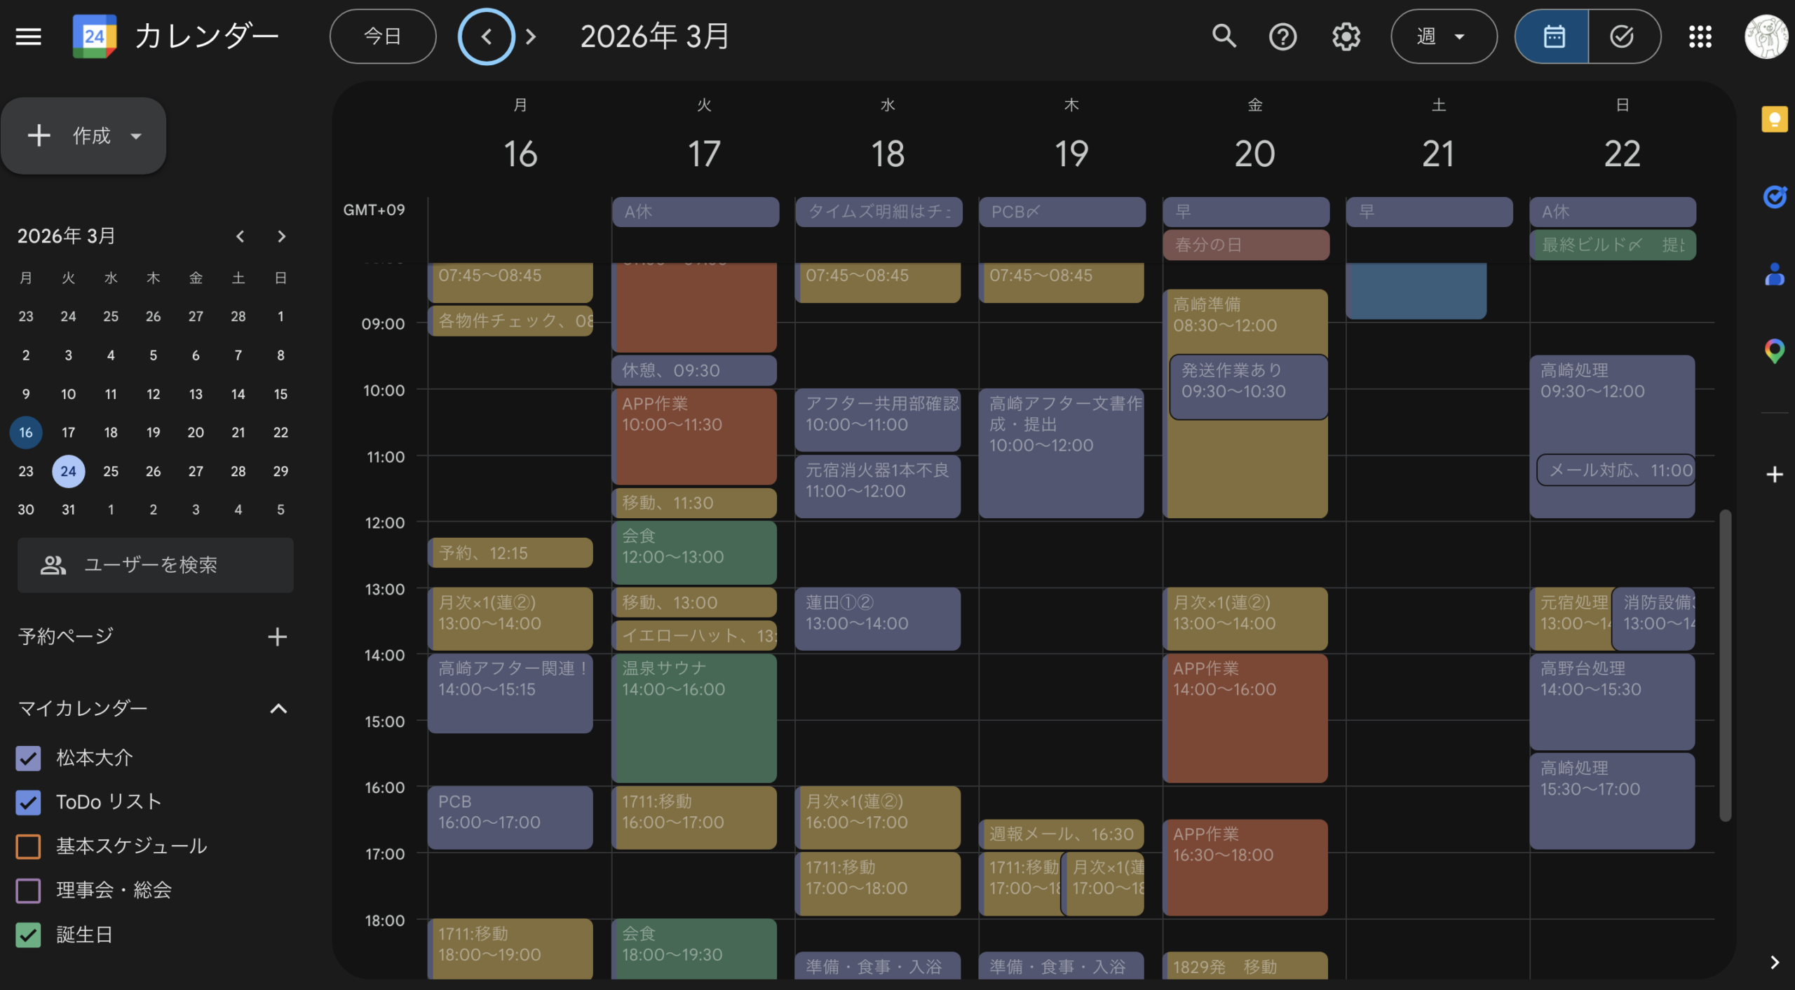Screen dimensions: 1795x990
Task: Open the help question mark icon
Action: pyautogui.click(x=1282, y=36)
